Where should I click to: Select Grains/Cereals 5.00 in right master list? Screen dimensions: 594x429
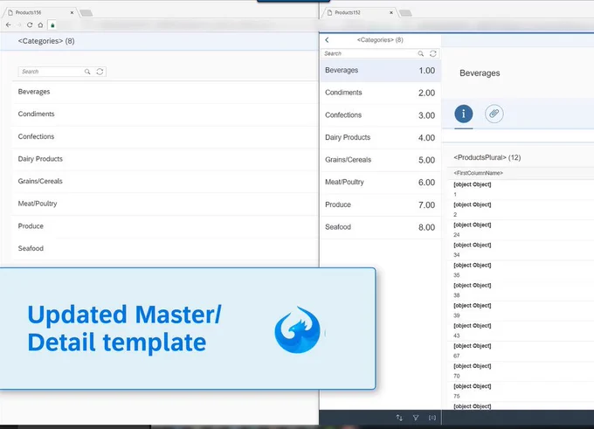[x=381, y=160]
